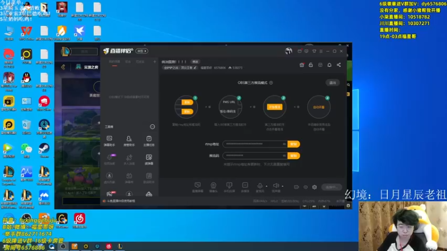Viewport: 447px width, 251px height.
Task: Open 云顶之弈 tab in League client
Action: [88, 67]
